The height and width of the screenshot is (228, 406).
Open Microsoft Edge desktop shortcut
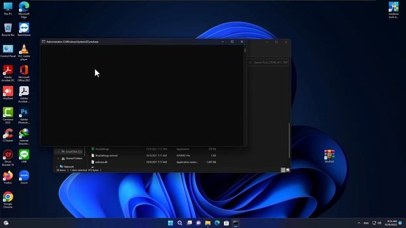(x=24, y=10)
